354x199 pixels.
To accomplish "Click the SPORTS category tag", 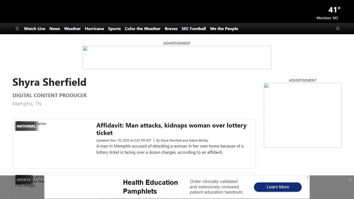I will point(24,180).
